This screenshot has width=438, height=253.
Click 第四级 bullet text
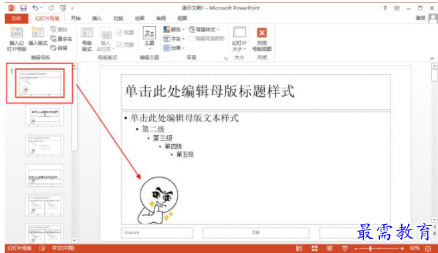173,146
